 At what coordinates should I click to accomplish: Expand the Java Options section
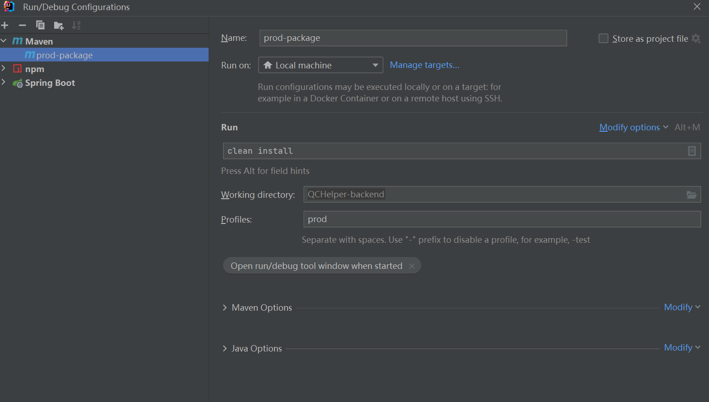[x=225, y=348]
